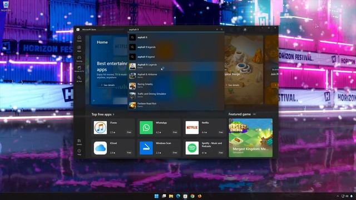Select the "asphalt 9 legends" search suggestion
Viewport: 356px width, 200px height.
point(176,47)
